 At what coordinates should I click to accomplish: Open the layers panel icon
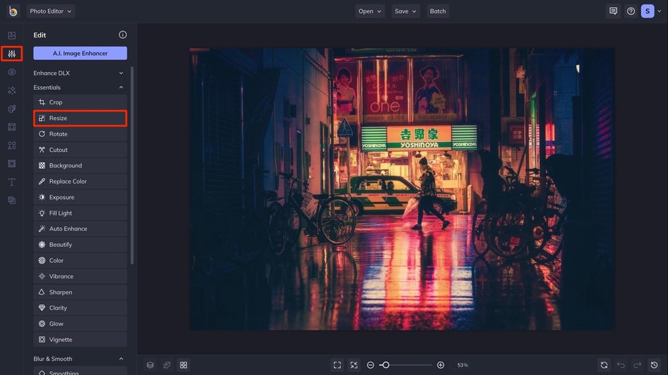coord(150,365)
